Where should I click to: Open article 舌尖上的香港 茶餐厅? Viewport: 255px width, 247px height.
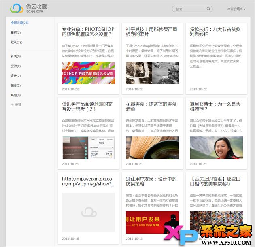tap(215, 181)
